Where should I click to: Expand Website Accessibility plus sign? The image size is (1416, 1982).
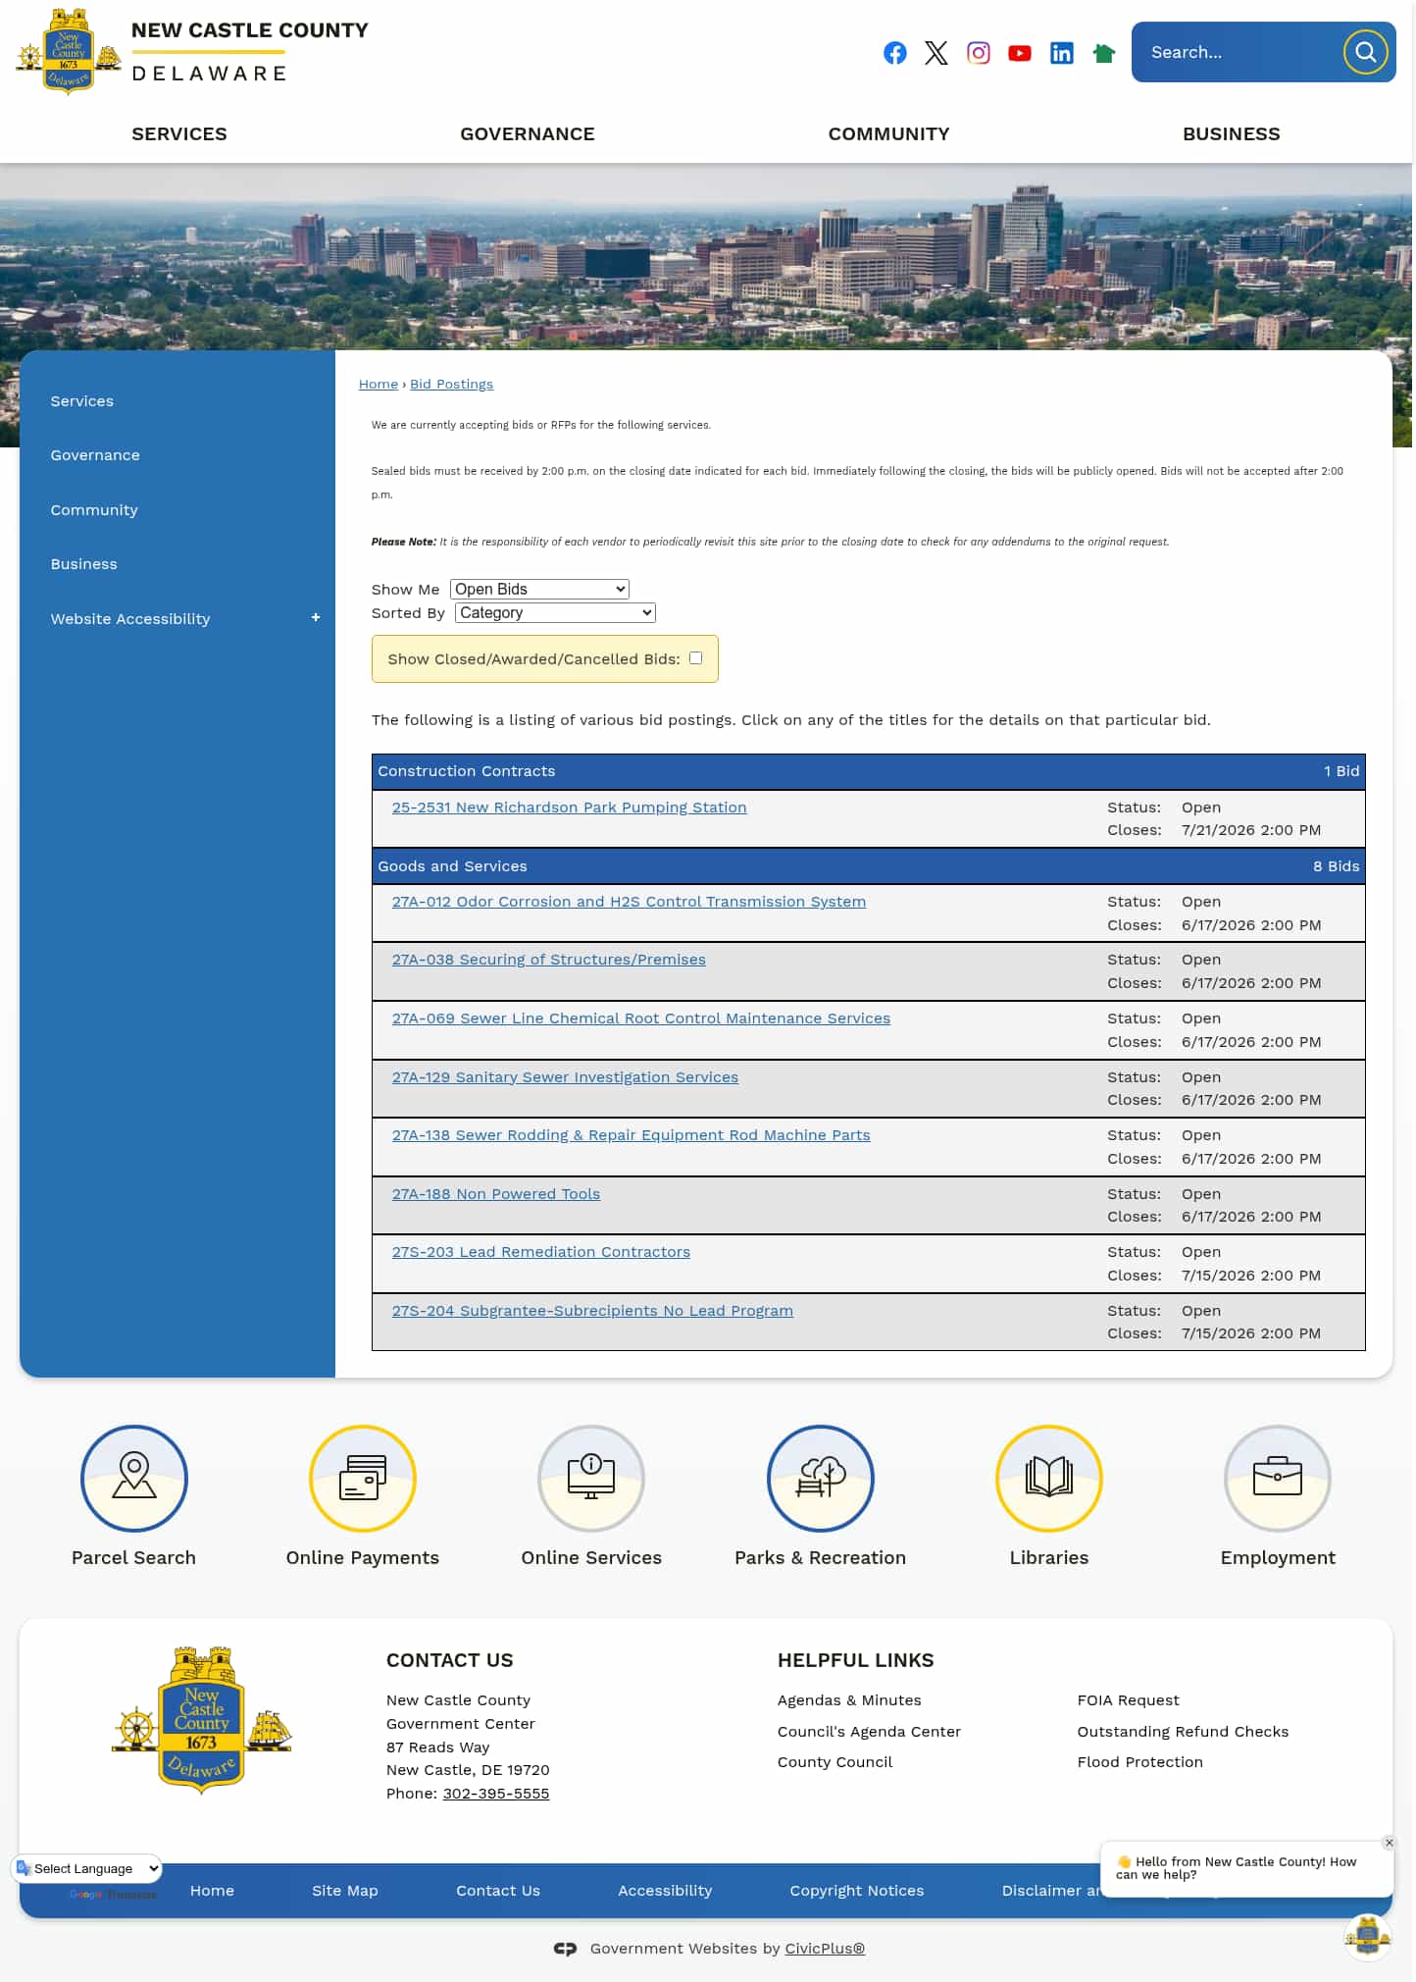316,618
